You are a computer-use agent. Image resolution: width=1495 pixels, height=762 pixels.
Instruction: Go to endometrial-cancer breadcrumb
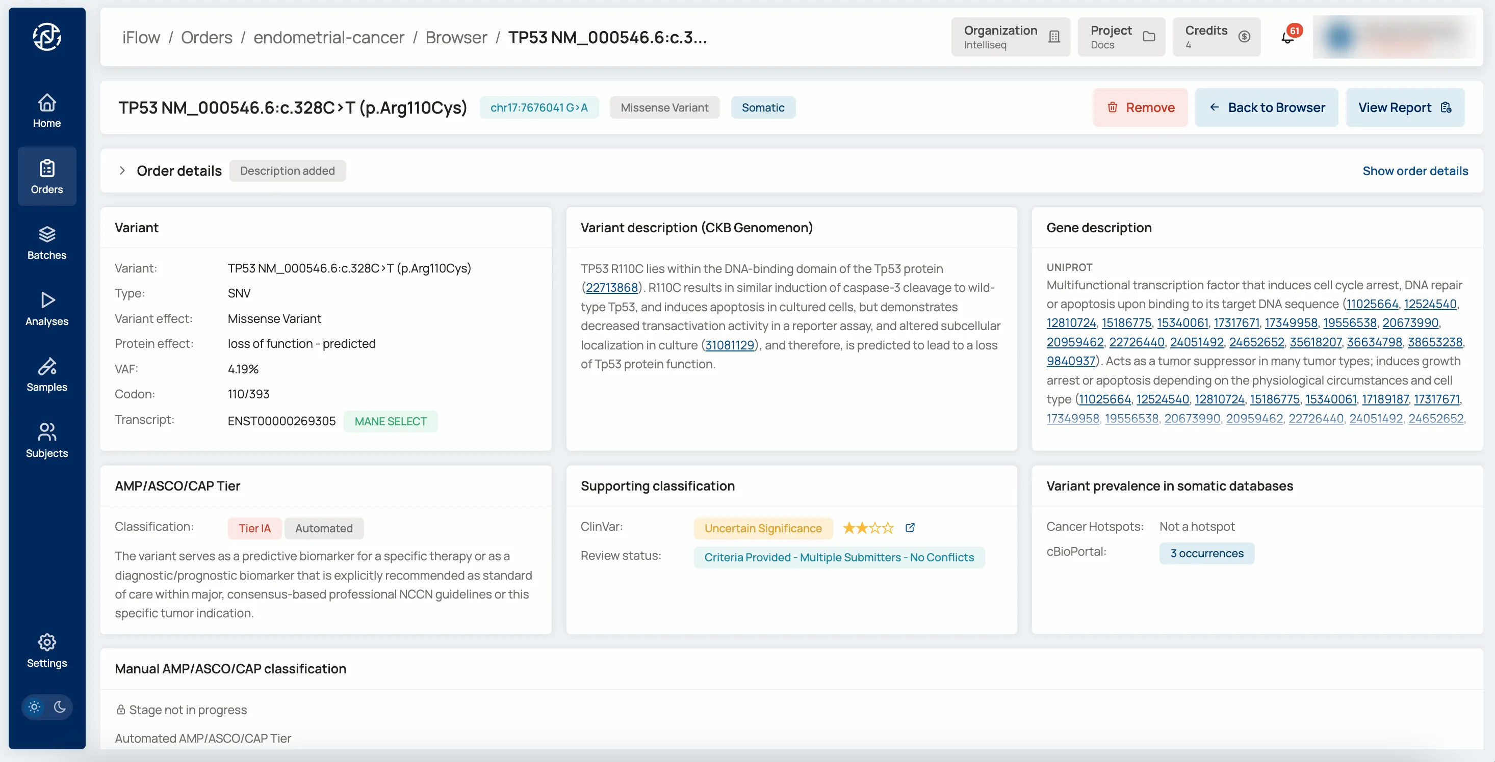pos(328,37)
